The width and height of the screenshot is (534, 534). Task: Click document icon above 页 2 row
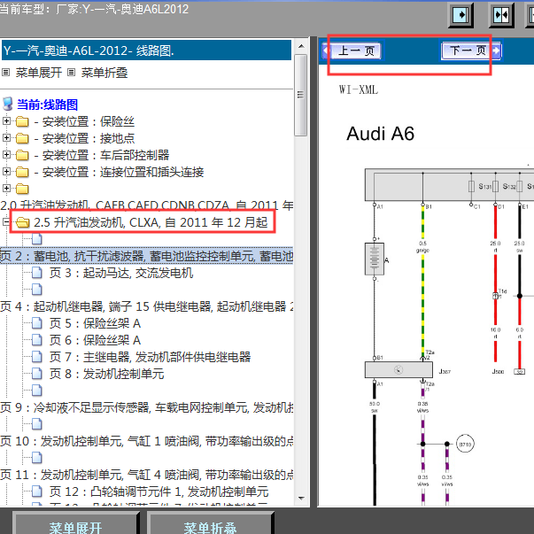tap(37, 239)
